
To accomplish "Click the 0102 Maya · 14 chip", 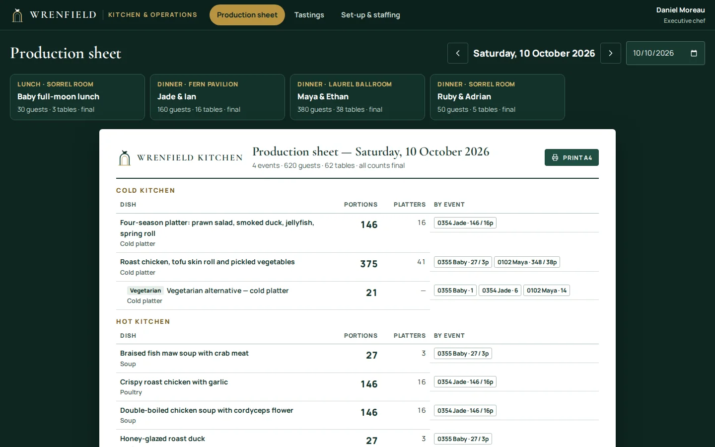I will 547,291.
